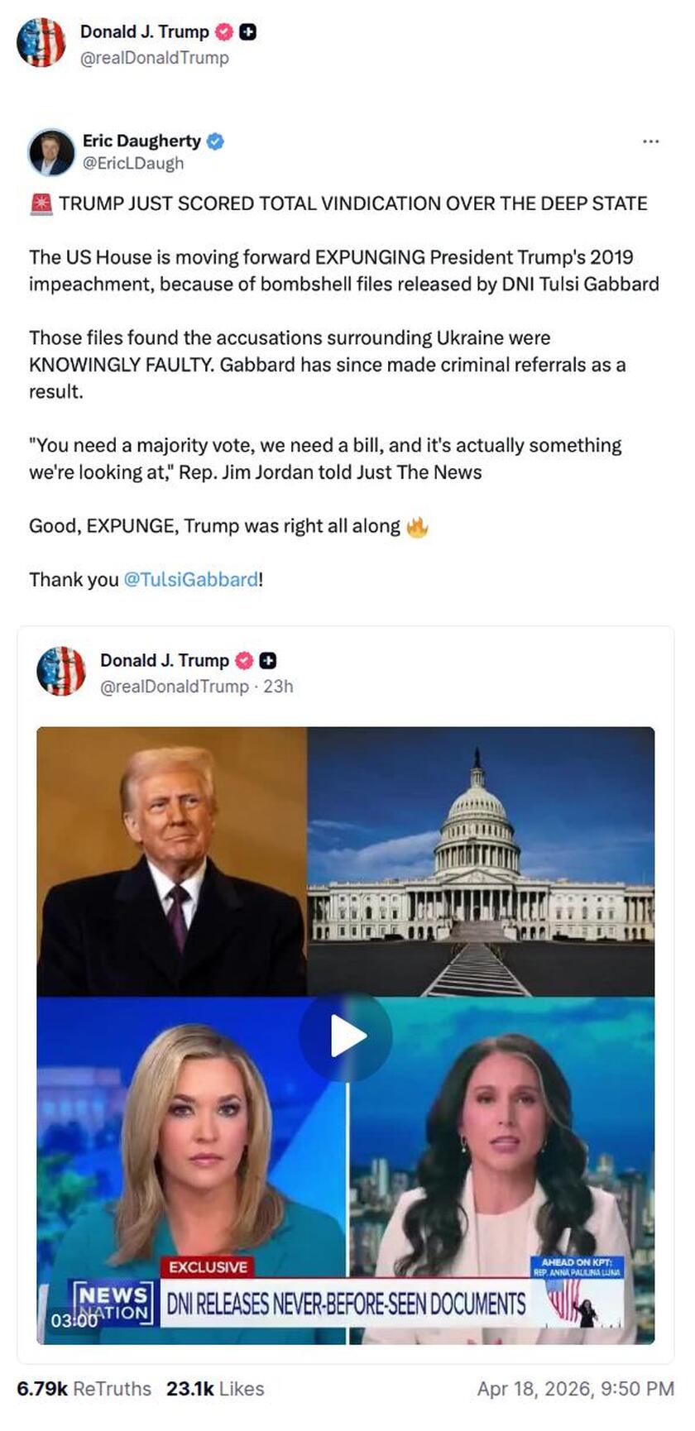Viewport: 695px width, 1431px height.
Task: View the 23.1k Likes count
Action: click(215, 1389)
